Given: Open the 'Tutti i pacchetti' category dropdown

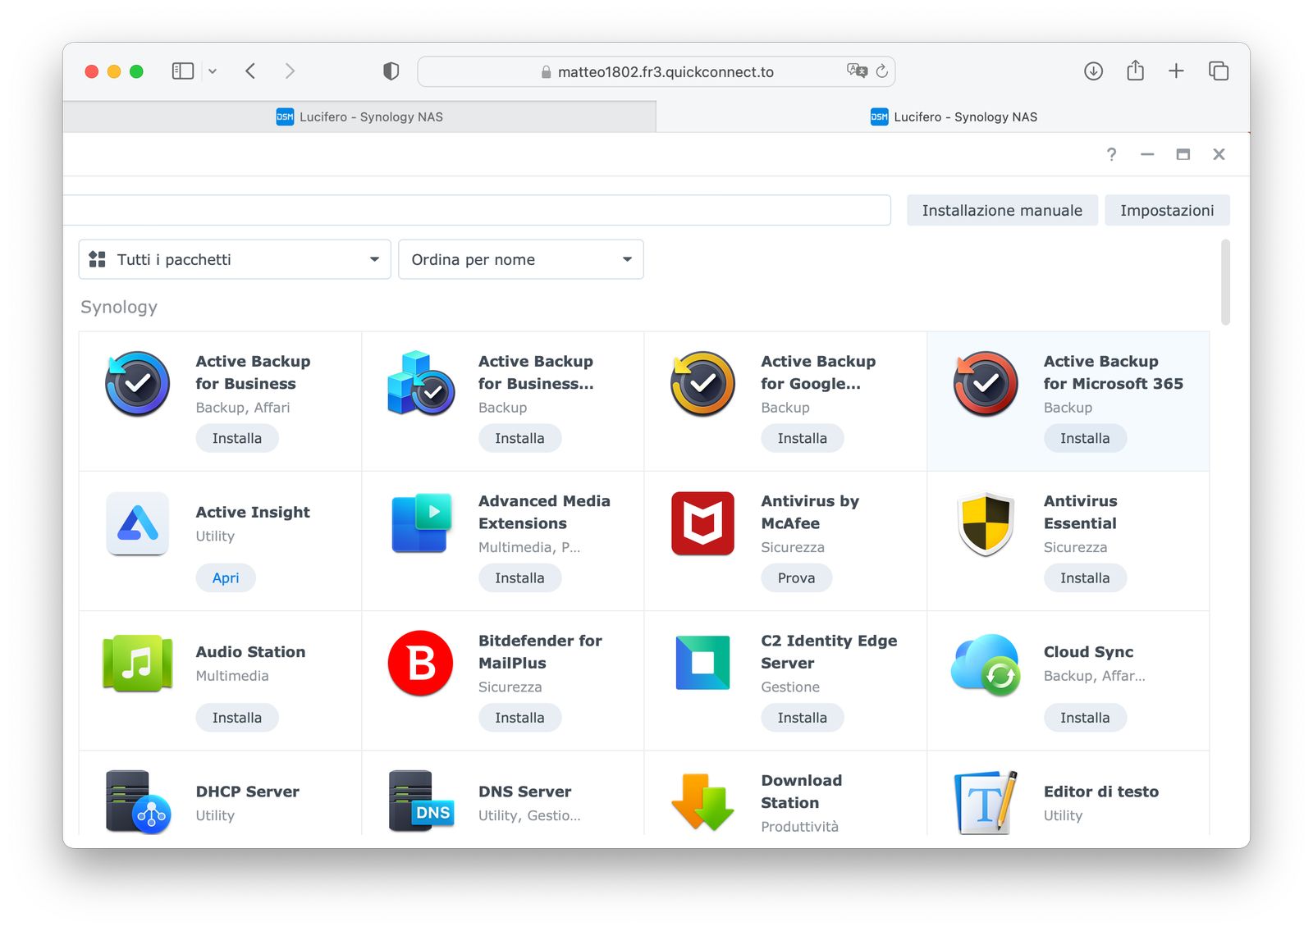Looking at the screenshot, I should (235, 259).
